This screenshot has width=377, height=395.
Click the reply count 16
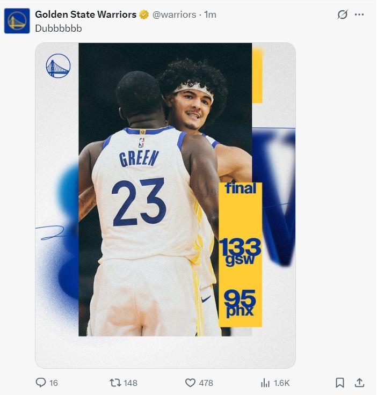coord(53,383)
